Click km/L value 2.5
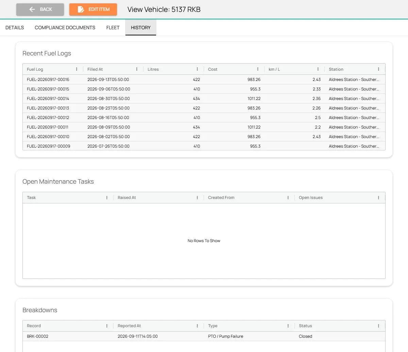This screenshot has height=352, width=408. click(x=318, y=118)
